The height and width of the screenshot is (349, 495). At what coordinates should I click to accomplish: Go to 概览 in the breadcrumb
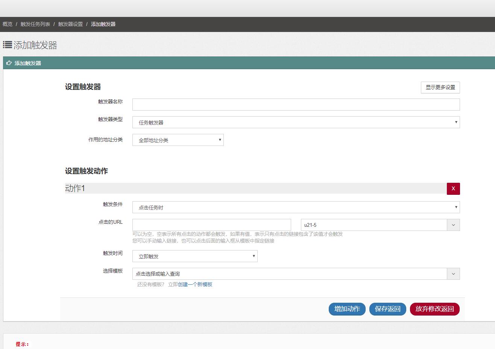pyautogui.click(x=8, y=24)
